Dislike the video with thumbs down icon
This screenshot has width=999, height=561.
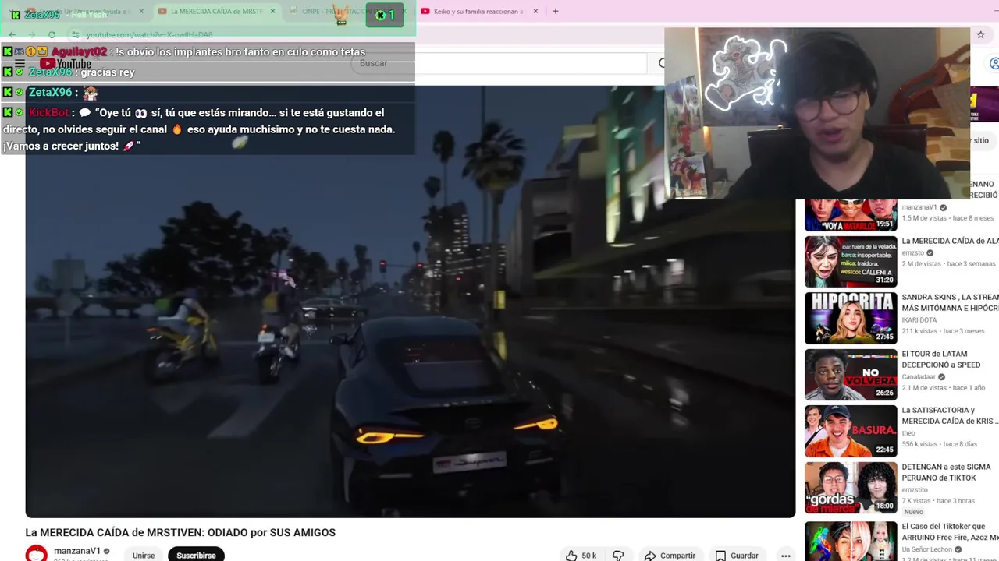(x=618, y=556)
